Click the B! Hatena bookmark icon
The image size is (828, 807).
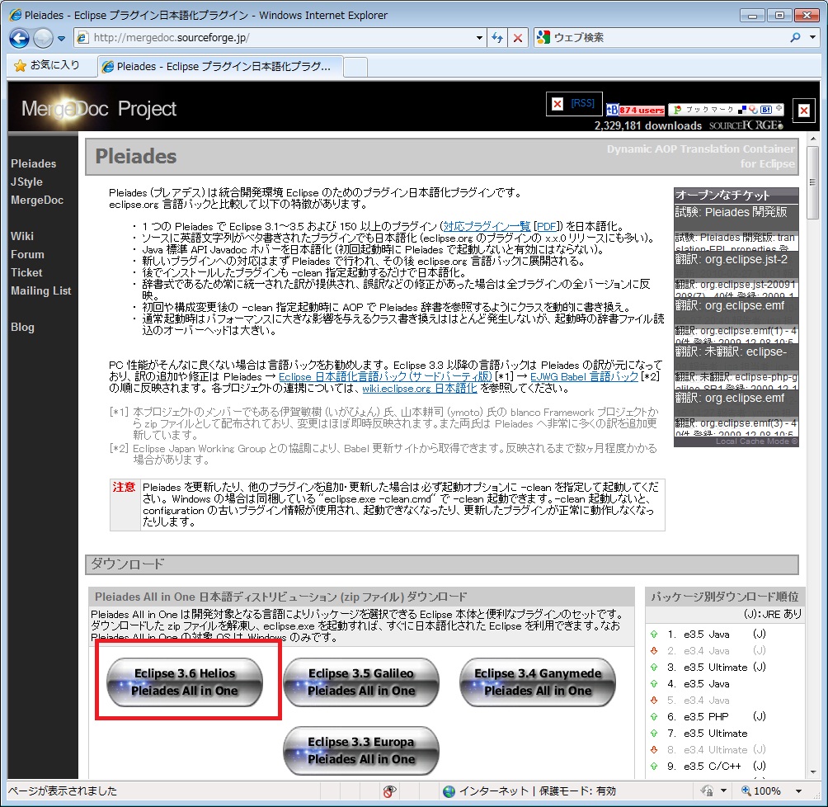click(x=765, y=110)
